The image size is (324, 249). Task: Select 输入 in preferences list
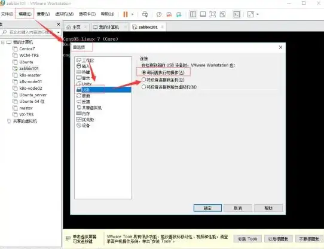point(85,66)
